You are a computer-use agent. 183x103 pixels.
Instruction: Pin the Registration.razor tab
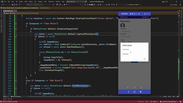pyautogui.click(x=14, y=11)
